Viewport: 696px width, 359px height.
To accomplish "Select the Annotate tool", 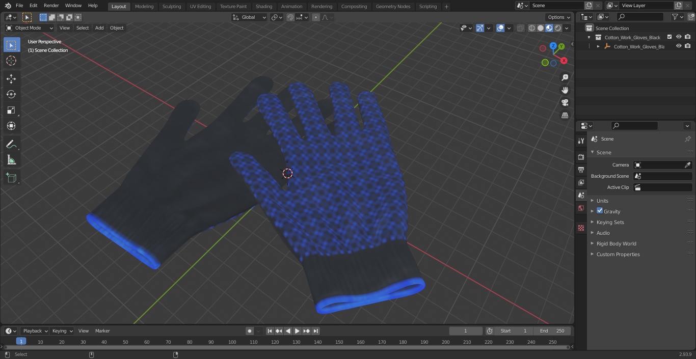I will (x=11, y=145).
